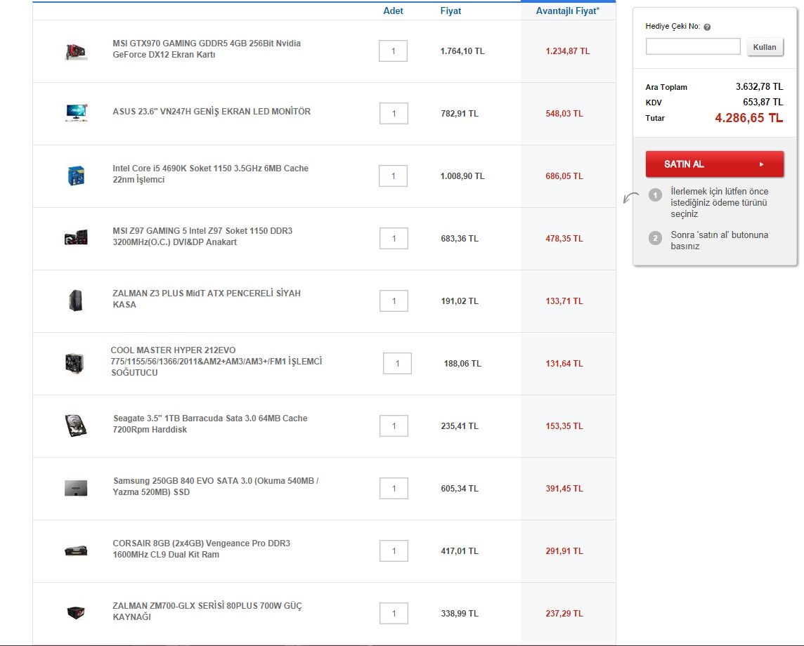804x646 pixels.
Task: Click the 782,91 TL price
Action: [x=460, y=114]
